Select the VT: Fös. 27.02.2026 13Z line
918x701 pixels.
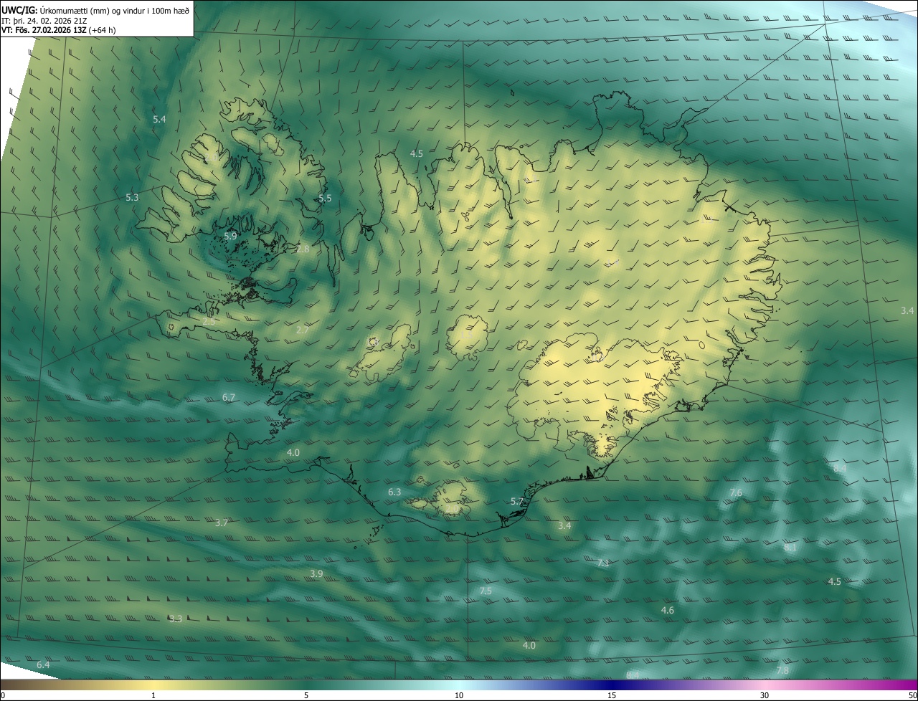coord(59,30)
